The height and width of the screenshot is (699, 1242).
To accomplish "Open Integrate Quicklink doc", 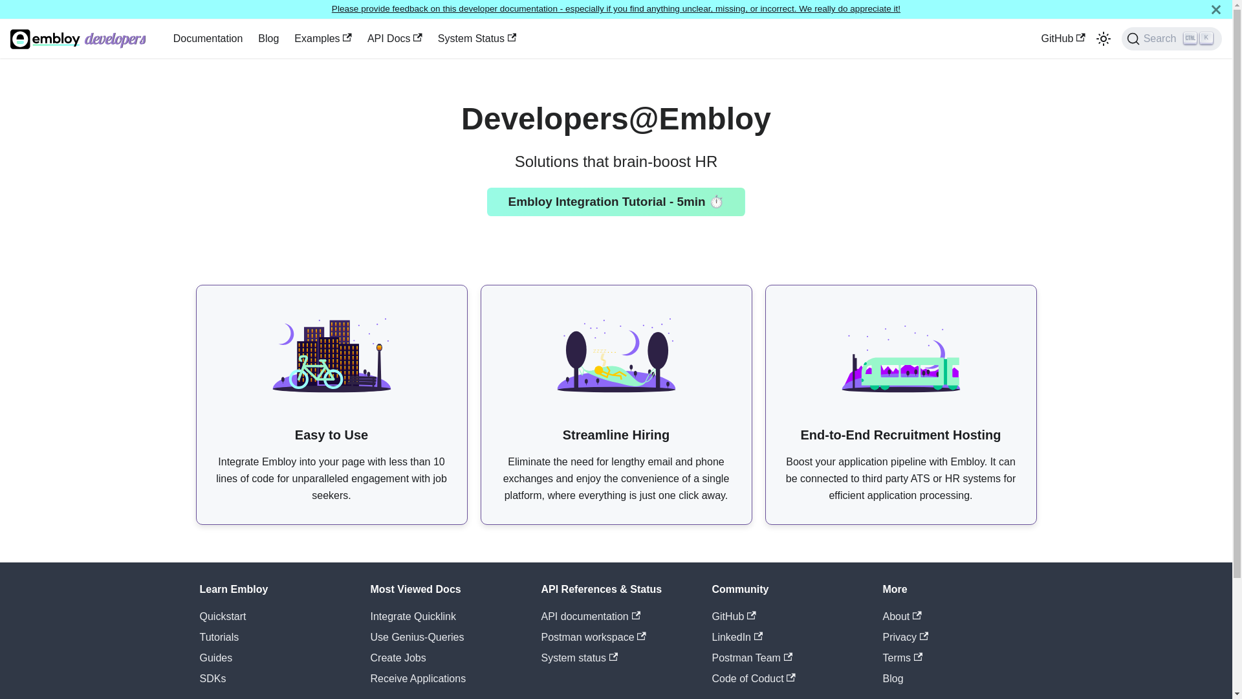I will coord(413,617).
